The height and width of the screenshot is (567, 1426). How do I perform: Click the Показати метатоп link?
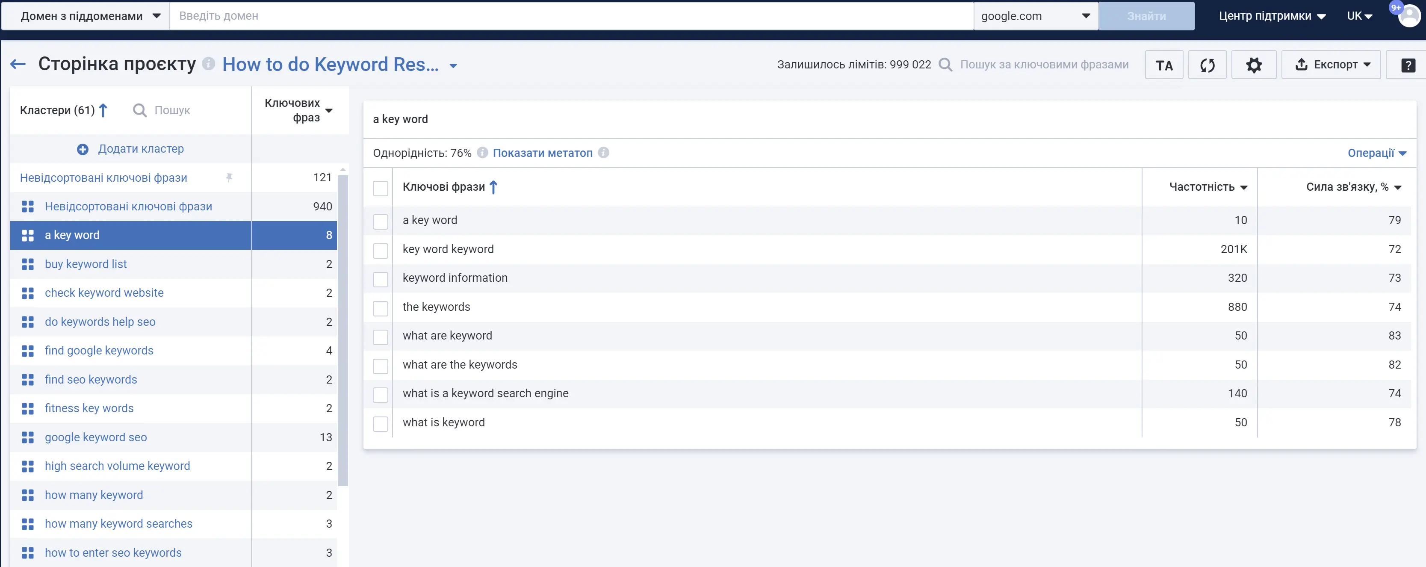tap(542, 153)
